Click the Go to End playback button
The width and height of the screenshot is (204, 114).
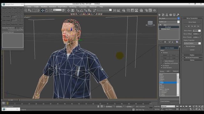point(190,106)
